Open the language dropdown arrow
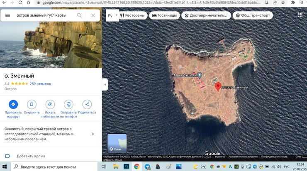 tap(117, 16)
